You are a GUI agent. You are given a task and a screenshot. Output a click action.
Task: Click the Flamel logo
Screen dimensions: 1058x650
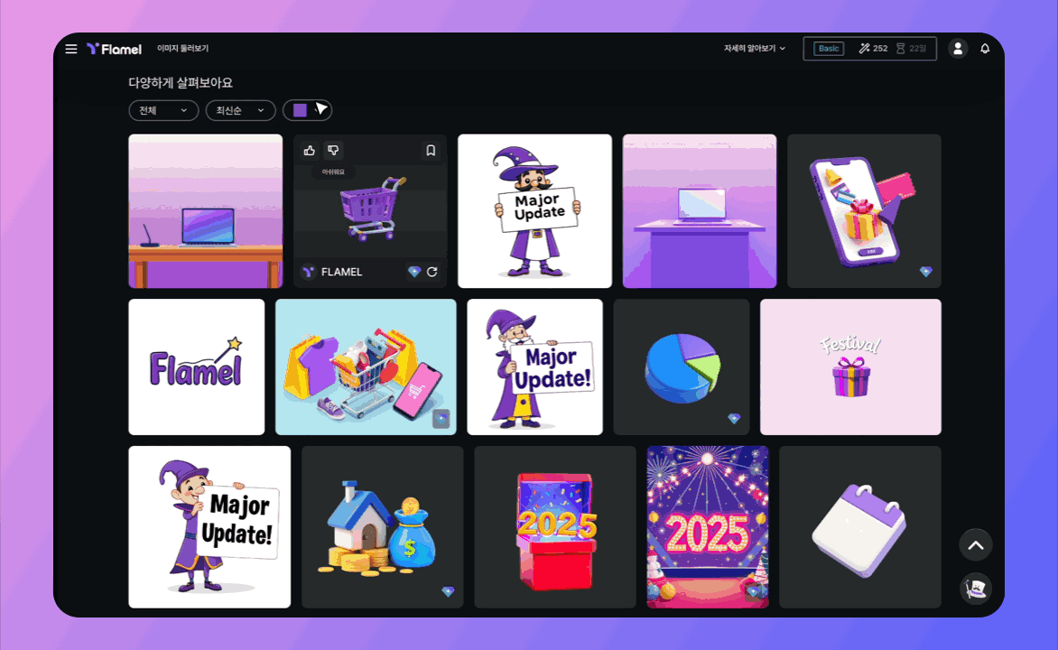pyautogui.click(x=114, y=49)
